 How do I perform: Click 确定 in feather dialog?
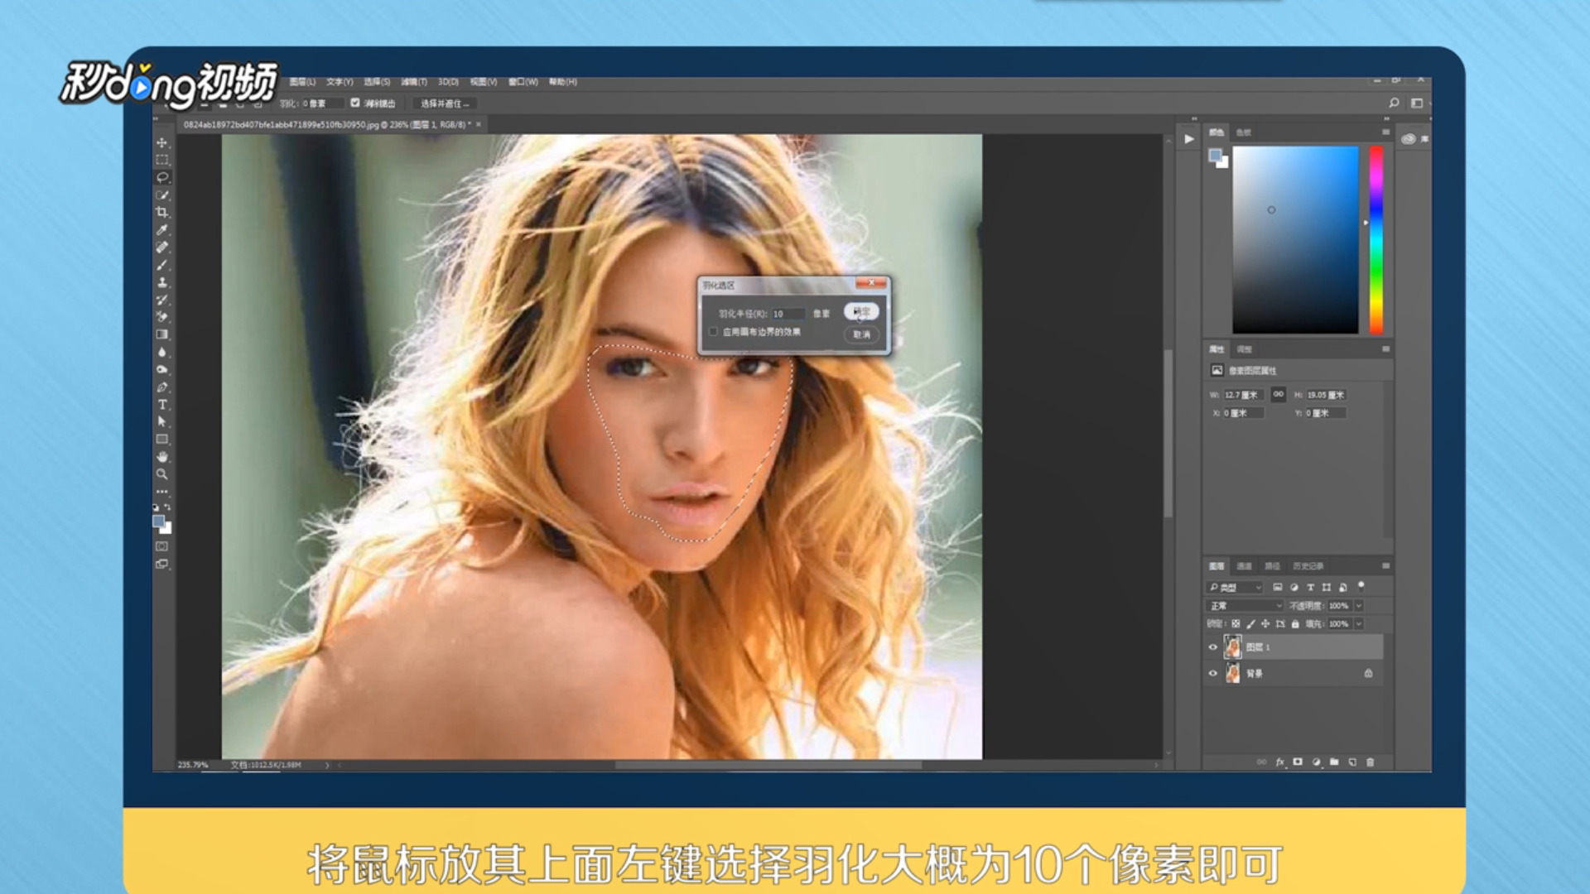click(861, 311)
